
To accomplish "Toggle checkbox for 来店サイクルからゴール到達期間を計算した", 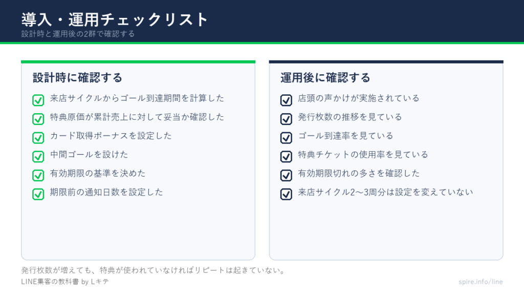I will tap(38, 100).
